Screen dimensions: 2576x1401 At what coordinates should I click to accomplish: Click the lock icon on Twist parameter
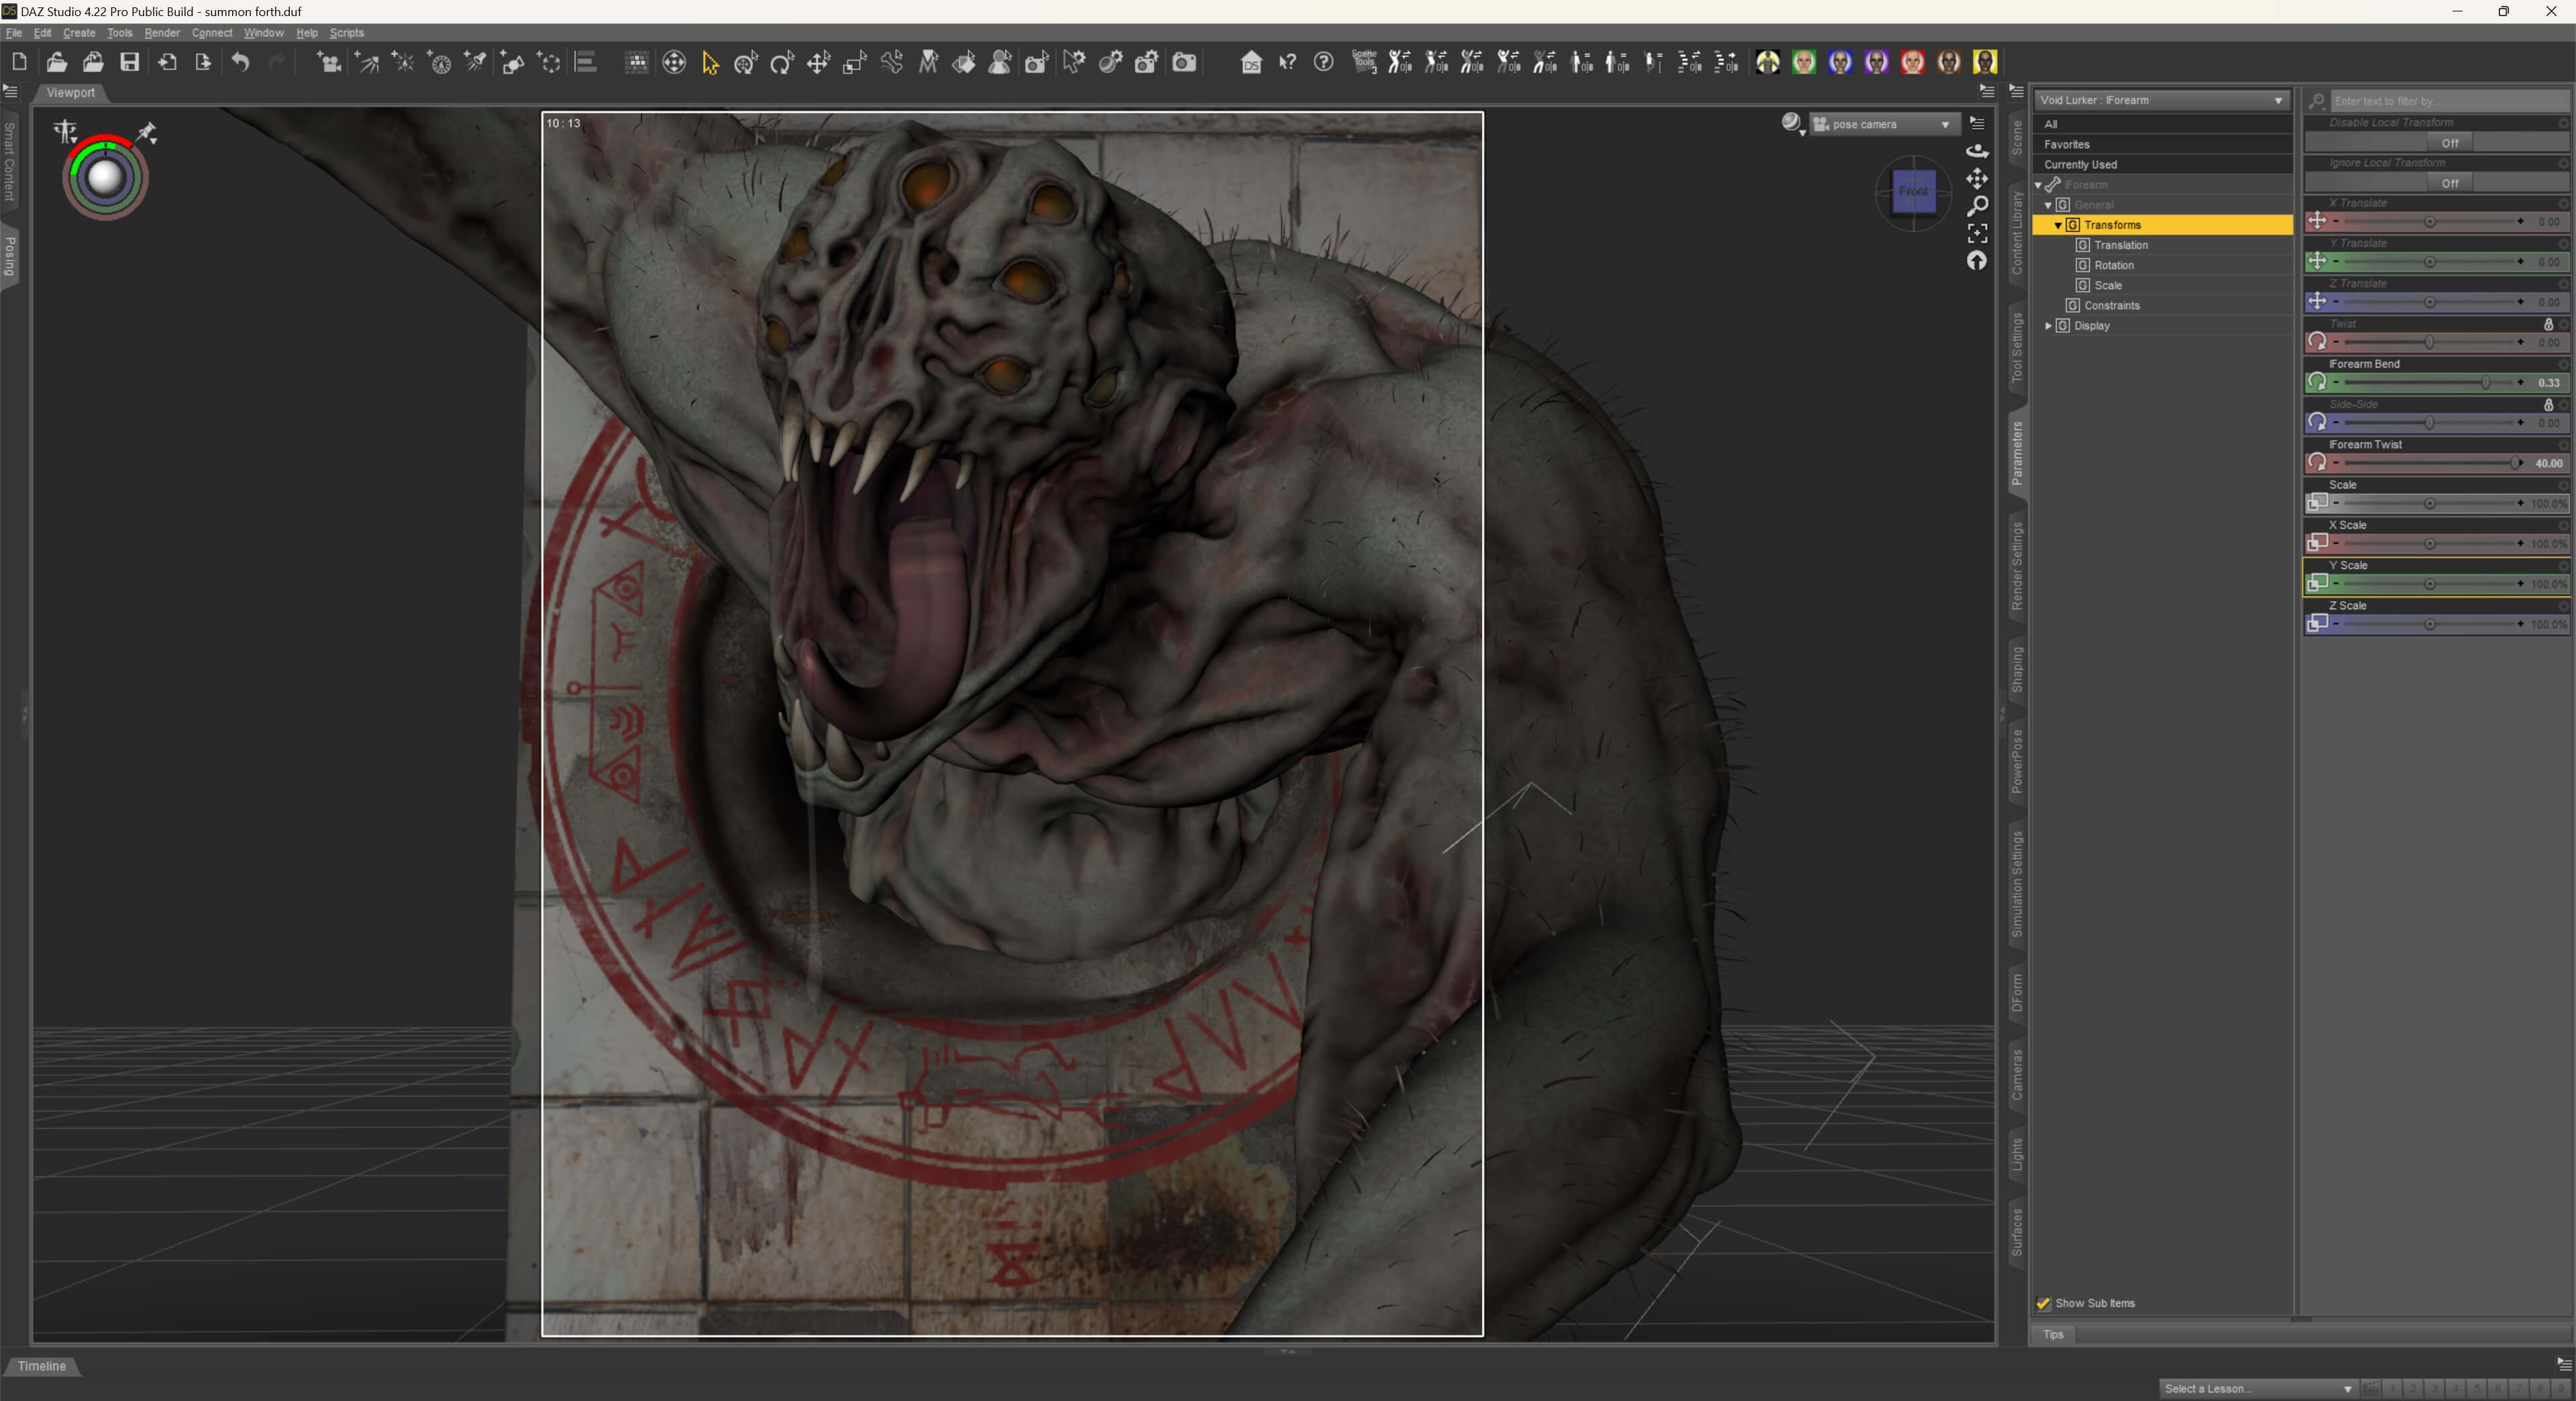pos(2548,324)
